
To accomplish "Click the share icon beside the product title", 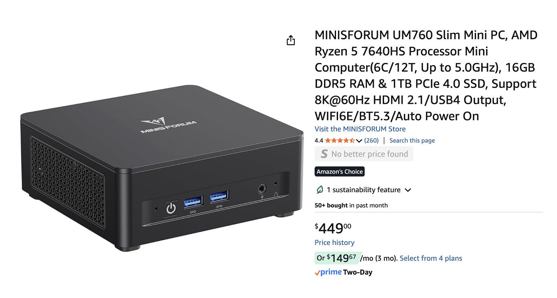I will tap(291, 40).
